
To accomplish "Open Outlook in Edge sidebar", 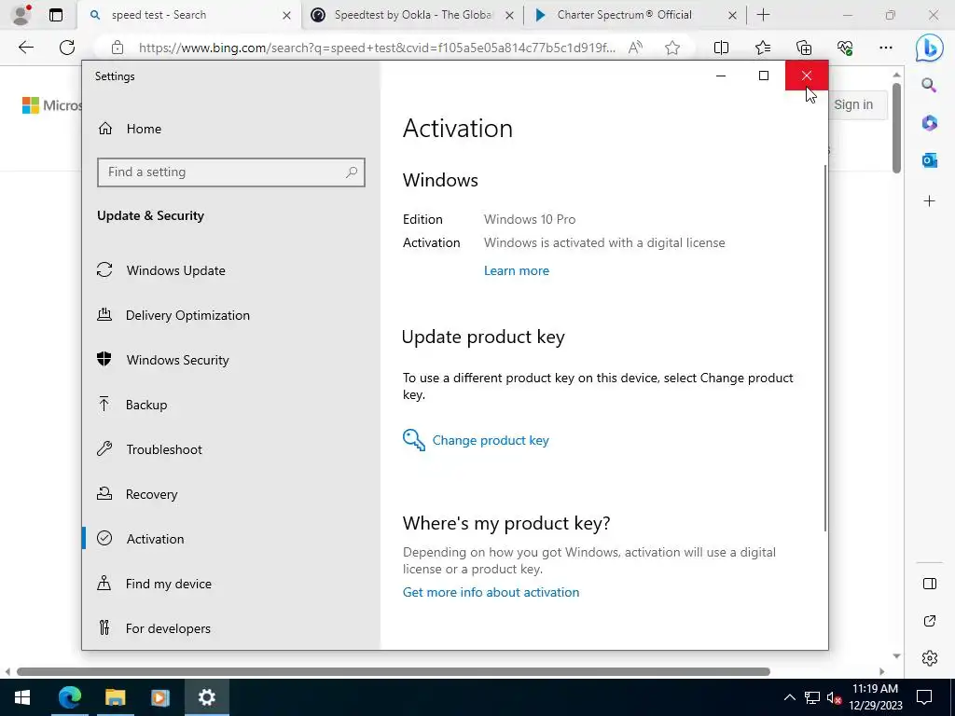I will tap(930, 160).
